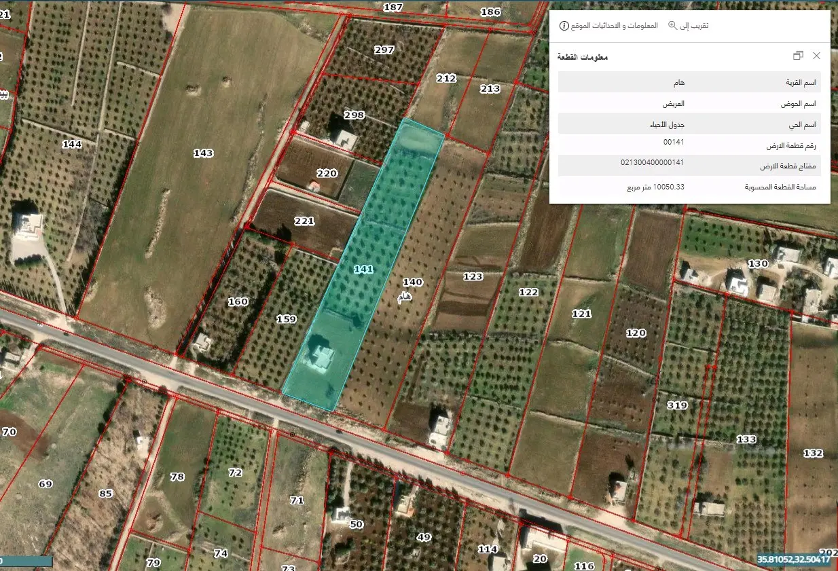This screenshot has width=838, height=571.
Task: Click the building inside highlighted parcel 141
Action: [319, 357]
